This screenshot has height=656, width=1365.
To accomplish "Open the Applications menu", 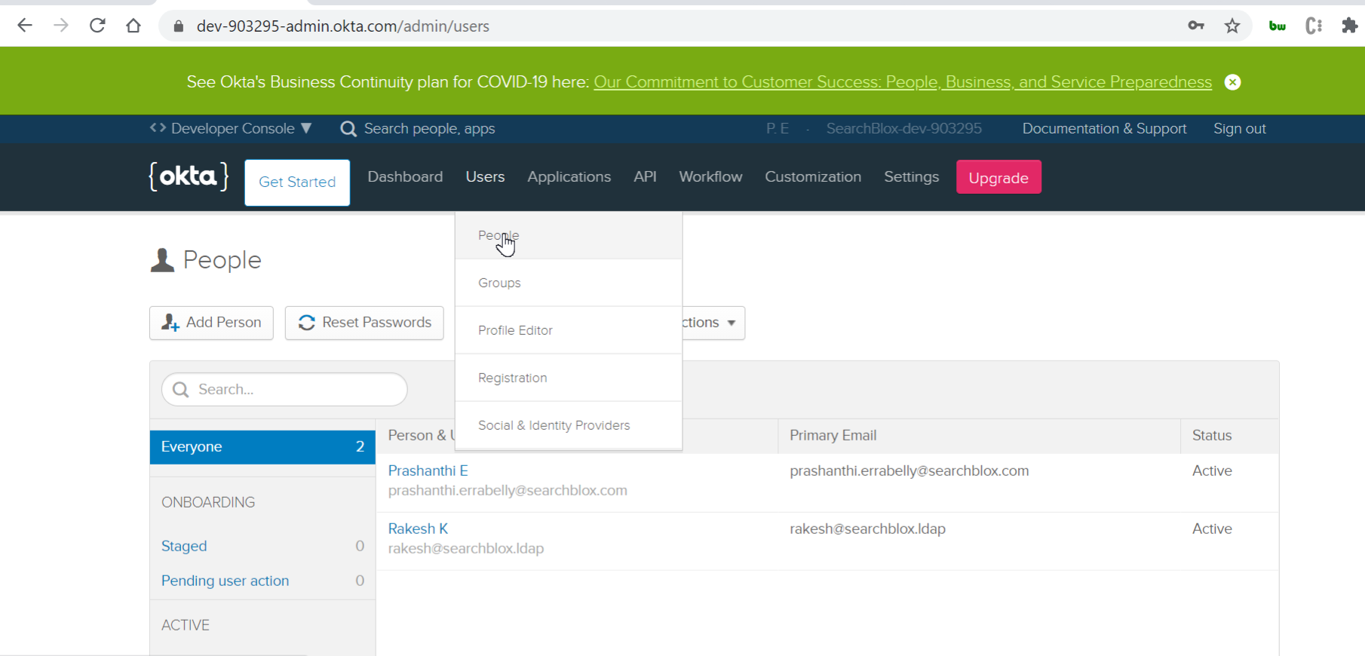I will click(x=569, y=176).
